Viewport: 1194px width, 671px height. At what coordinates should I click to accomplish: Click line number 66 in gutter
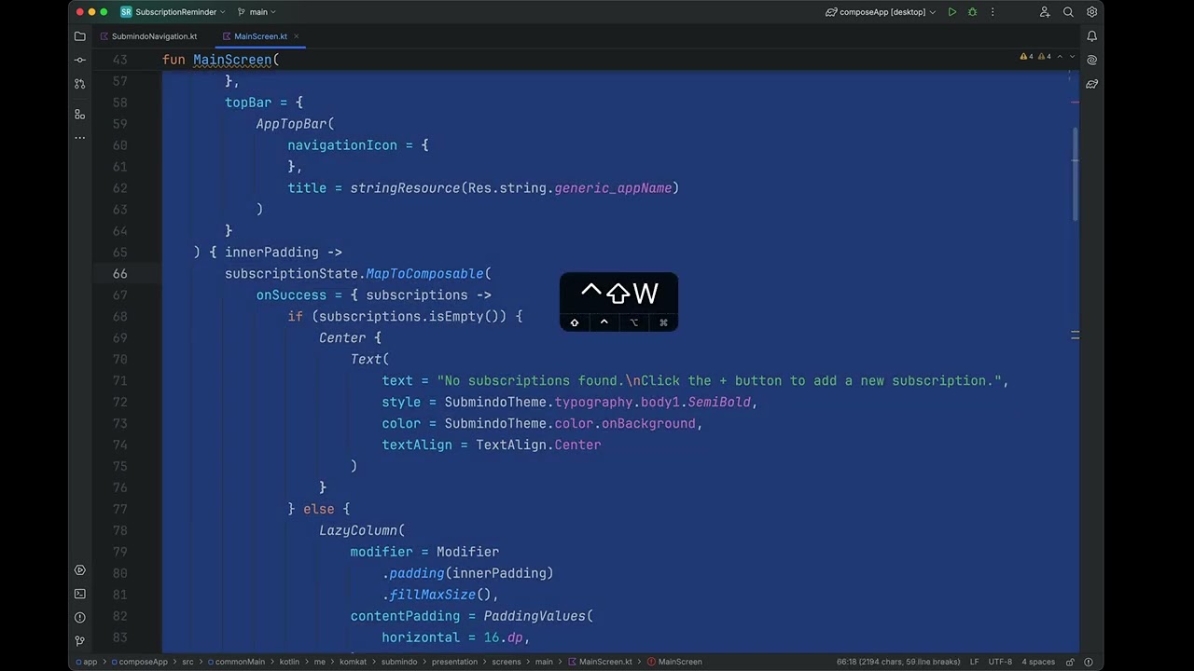coord(120,273)
